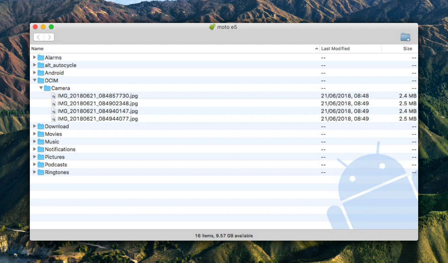448x263 pixels.
Task: Select file name IMG_20180621_084940147.jpg
Action: coord(98,111)
